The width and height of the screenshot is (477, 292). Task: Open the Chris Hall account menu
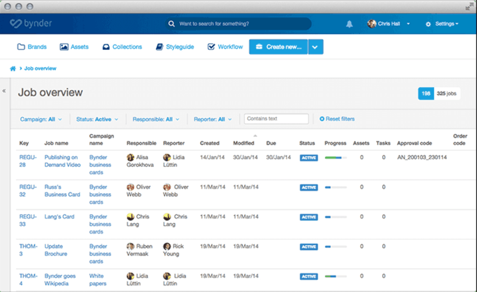[x=389, y=24]
